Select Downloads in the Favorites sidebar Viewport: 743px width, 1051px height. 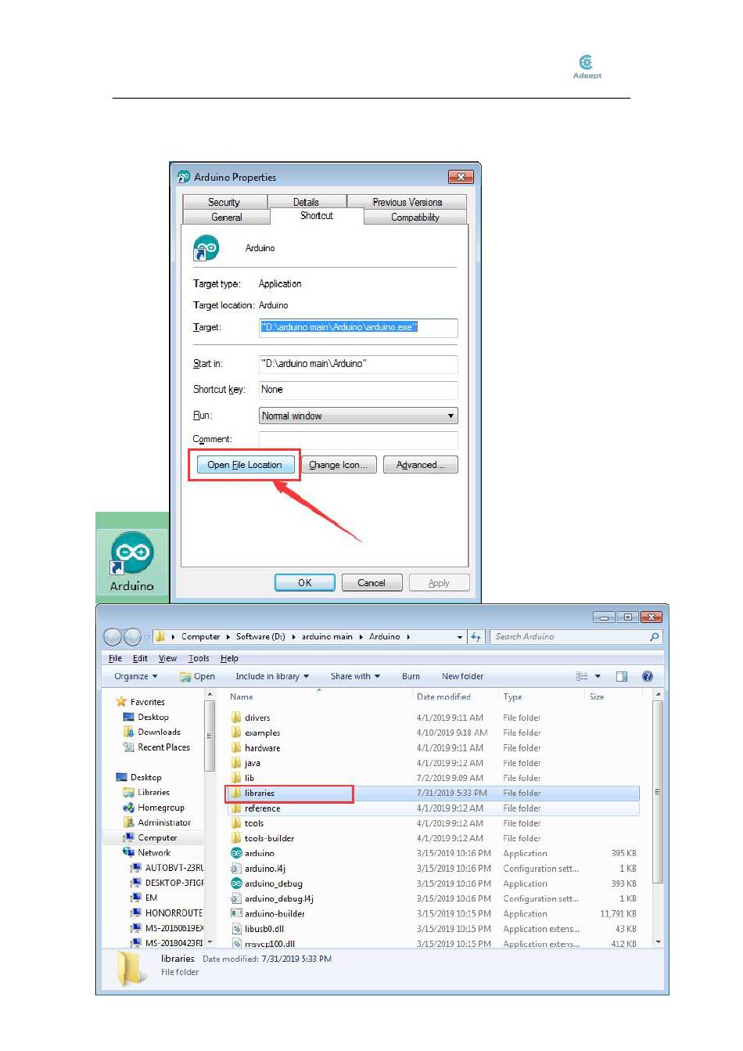[x=159, y=732]
